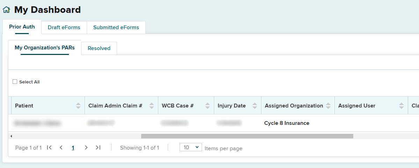
Task: Open the items per page dropdown
Action: 190,147
